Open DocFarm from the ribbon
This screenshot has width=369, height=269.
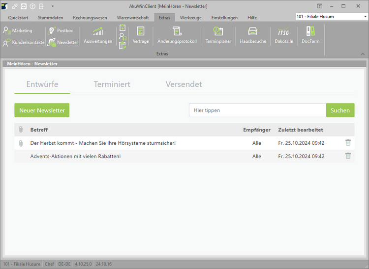(310, 34)
